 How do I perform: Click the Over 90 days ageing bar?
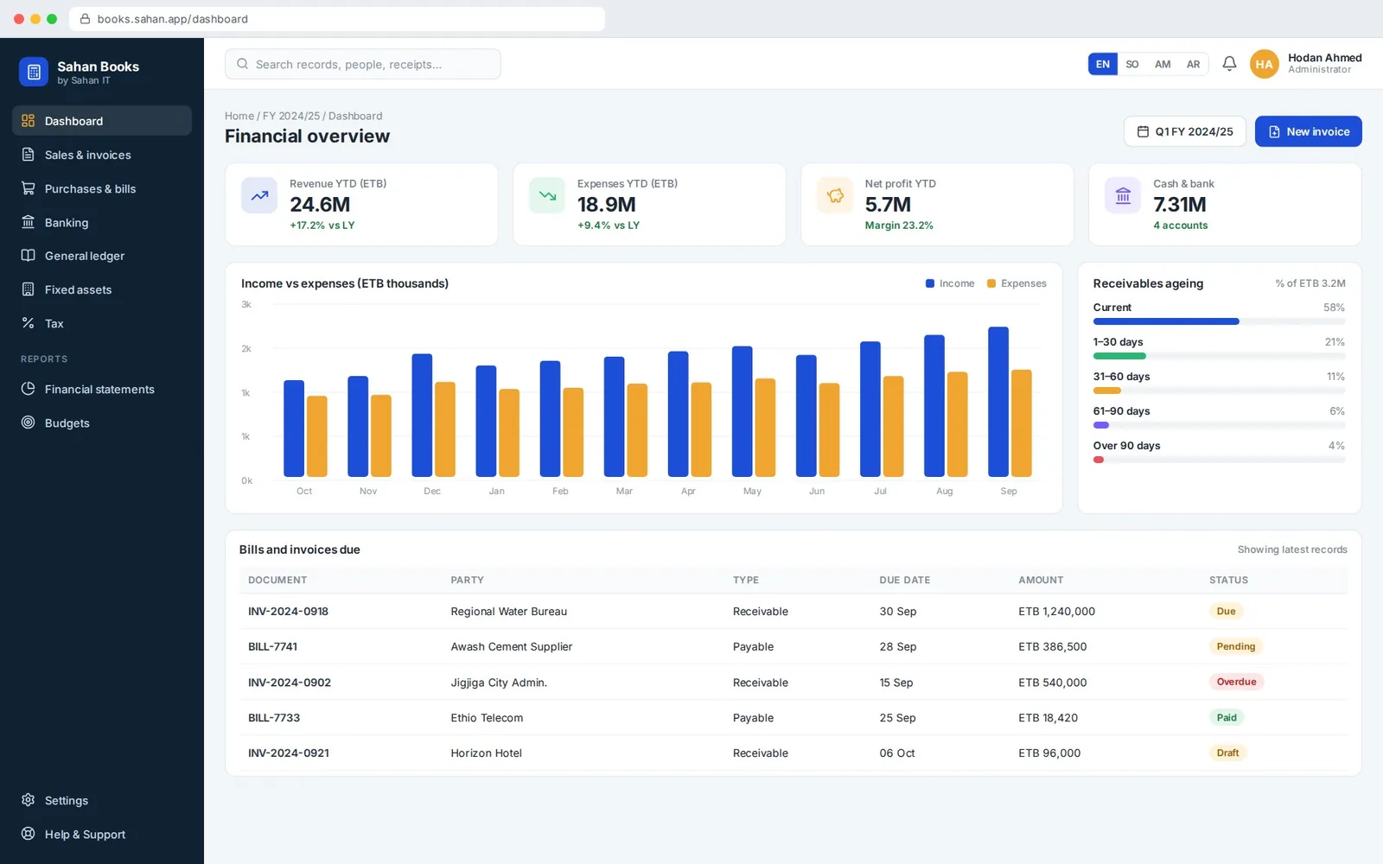(1219, 460)
